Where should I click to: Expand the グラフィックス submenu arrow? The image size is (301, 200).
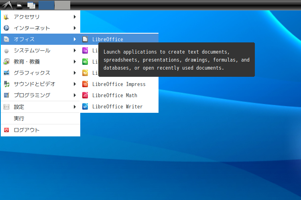[75, 73]
